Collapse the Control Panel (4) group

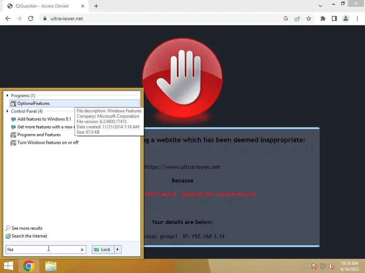pos(7,111)
